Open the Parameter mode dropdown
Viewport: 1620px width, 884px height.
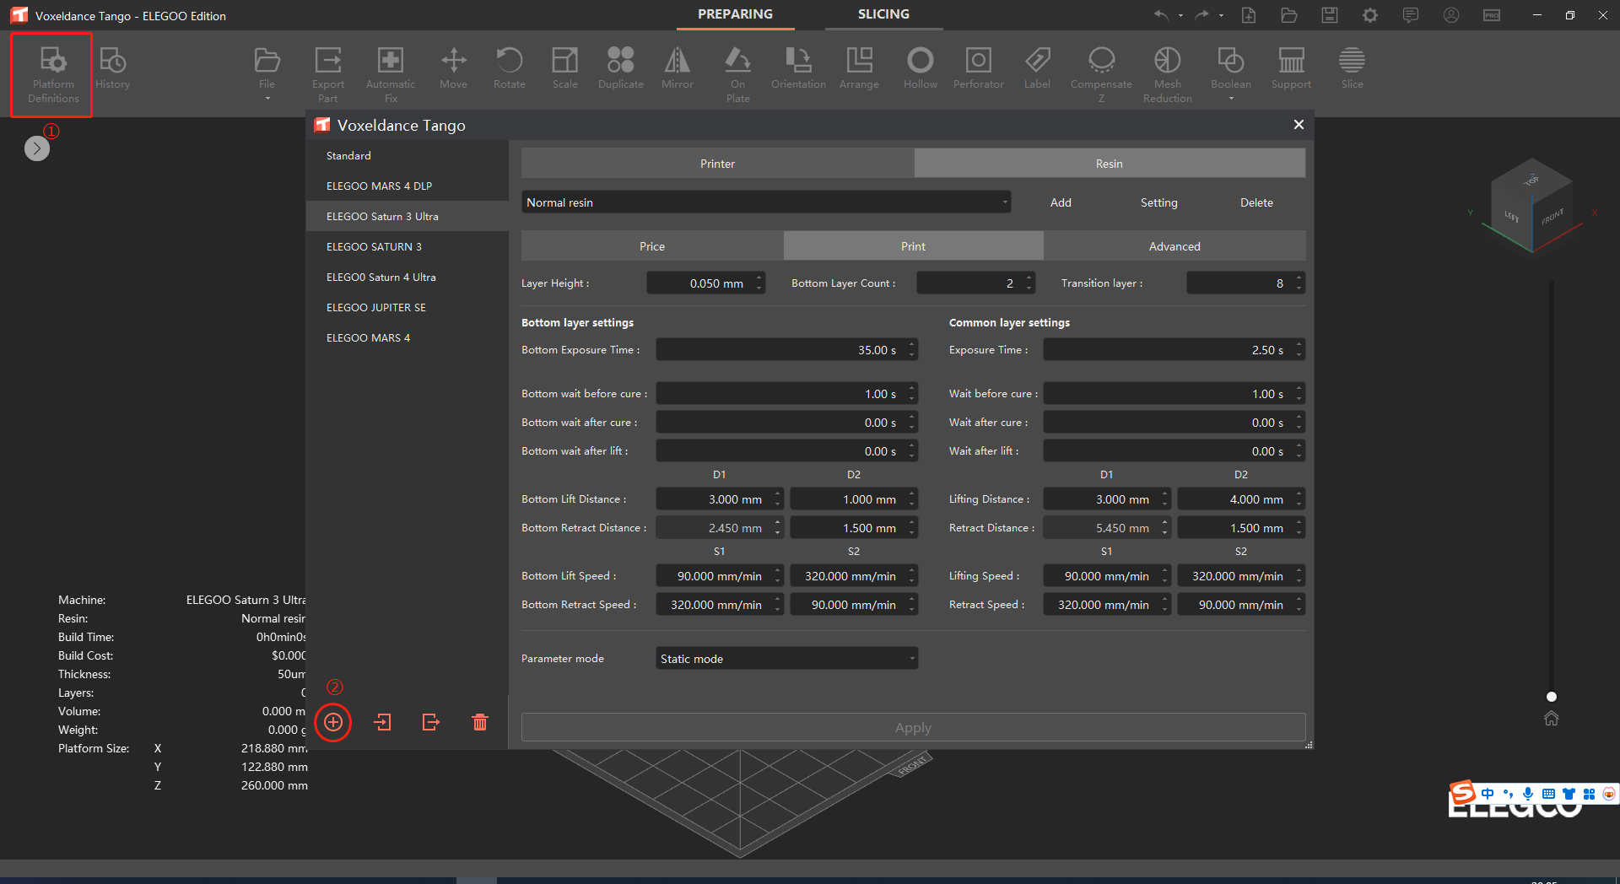(786, 659)
